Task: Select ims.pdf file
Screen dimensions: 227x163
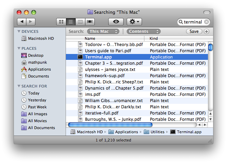Action: point(137,94)
